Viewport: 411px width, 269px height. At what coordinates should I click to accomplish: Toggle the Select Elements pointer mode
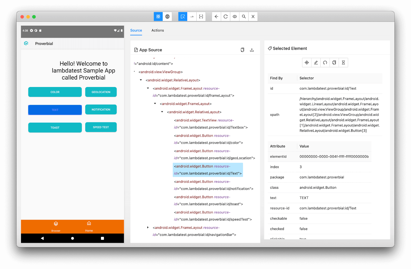point(183,16)
